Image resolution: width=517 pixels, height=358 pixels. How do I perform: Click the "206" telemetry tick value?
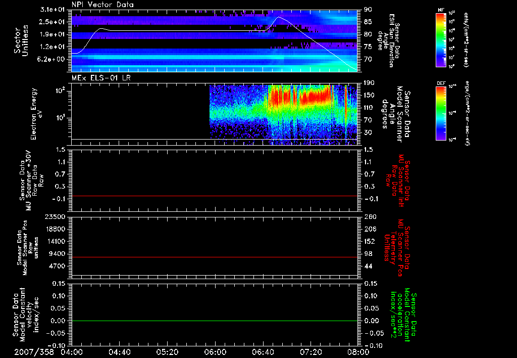pyautogui.click(x=369, y=229)
